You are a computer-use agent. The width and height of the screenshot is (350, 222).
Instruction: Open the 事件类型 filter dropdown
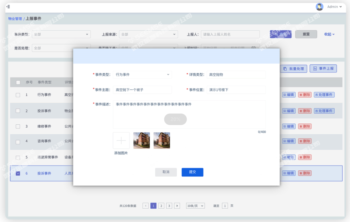coord(61,34)
